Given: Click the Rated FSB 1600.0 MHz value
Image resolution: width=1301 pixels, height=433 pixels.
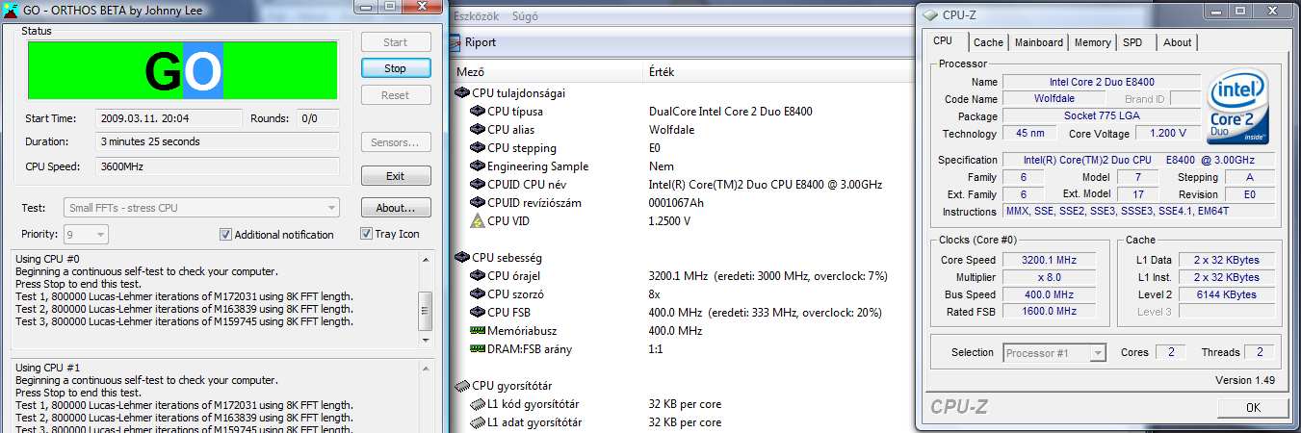Looking at the screenshot, I should [x=1049, y=311].
